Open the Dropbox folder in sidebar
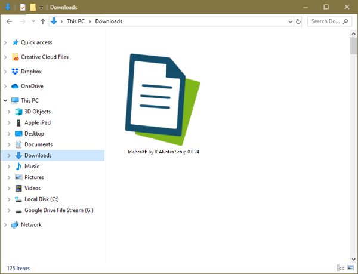This screenshot has height=274, width=358. pos(31,72)
